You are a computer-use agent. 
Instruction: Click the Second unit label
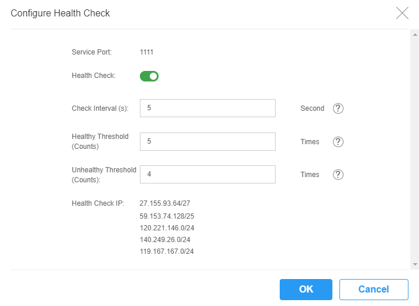(x=312, y=108)
